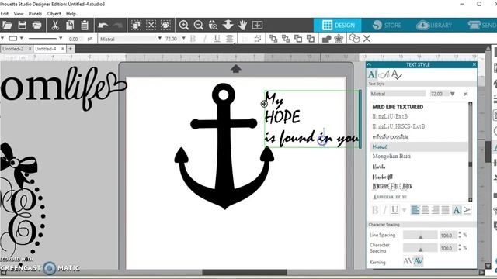Screen dimensions: 497x279
Task: Copy selection using the Copy icon
Action: [70, 25]
